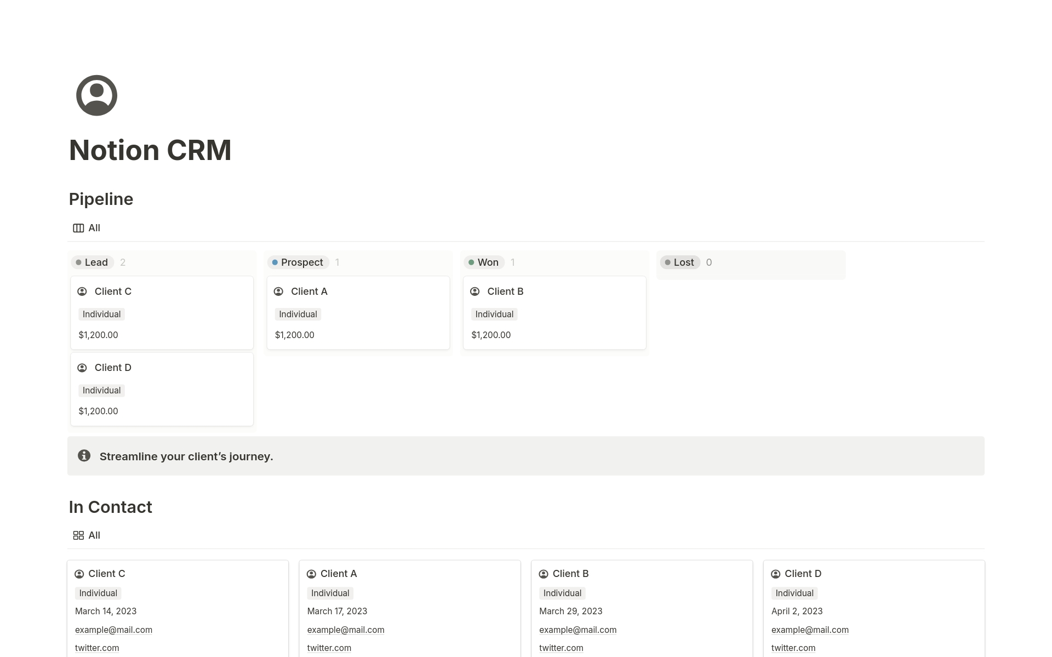1052x657 pixels.
Task: Click the Lead pipeline stage icon
Action: (x=78, y=262)
